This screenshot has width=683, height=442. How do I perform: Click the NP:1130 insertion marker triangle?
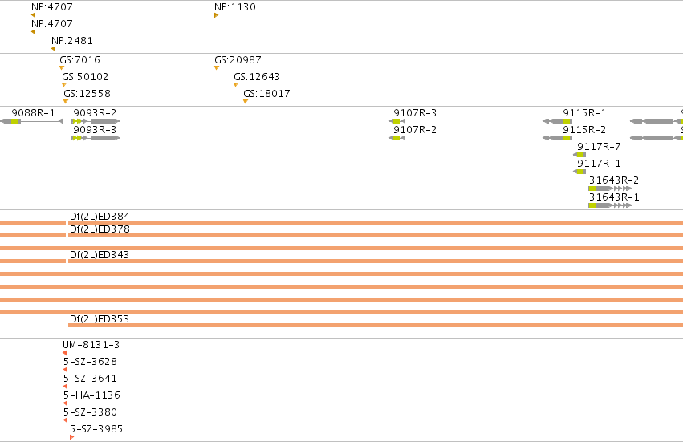[x=216, y=15]
